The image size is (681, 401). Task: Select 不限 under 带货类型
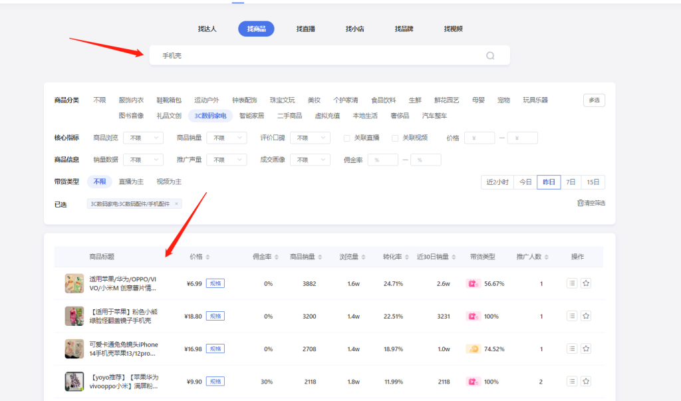coord(100,182)
